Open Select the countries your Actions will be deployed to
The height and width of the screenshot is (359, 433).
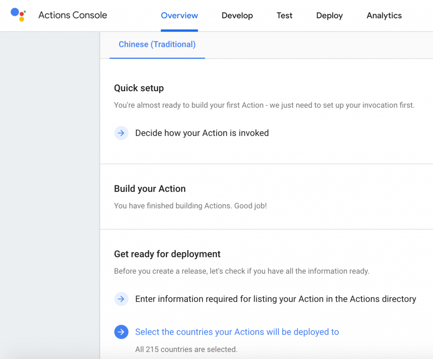[x=237, y=332]
